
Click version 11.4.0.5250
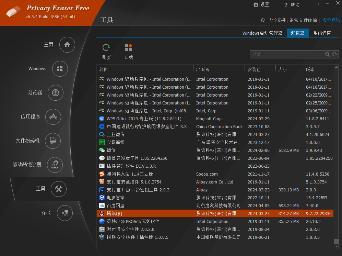click(x=317, y=174)
